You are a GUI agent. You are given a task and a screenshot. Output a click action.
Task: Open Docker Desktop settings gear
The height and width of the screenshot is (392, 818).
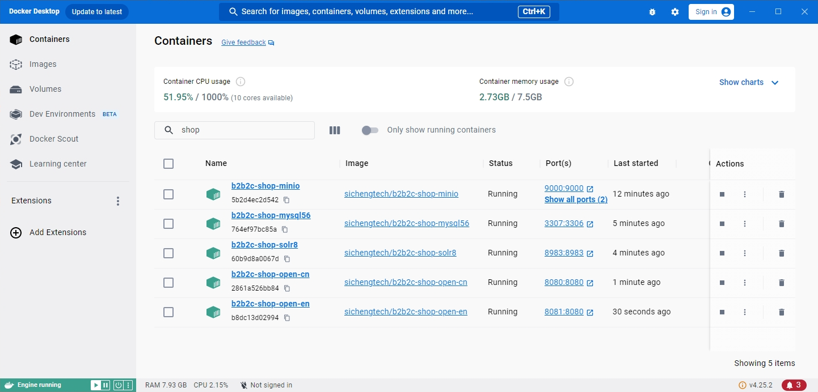(x=674, y=12)
